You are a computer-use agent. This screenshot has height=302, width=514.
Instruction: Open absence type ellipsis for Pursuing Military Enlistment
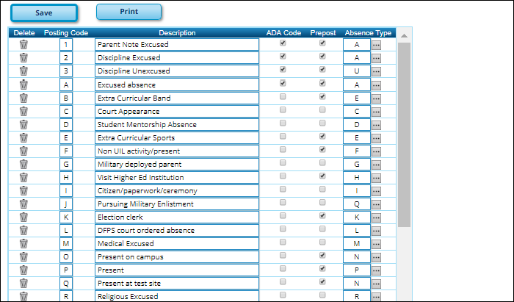point(376,204)
